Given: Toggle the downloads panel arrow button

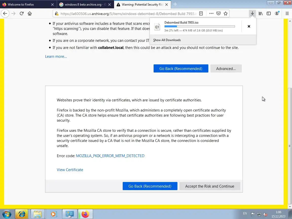Looking at the screenshot, I should pos(252,13).
